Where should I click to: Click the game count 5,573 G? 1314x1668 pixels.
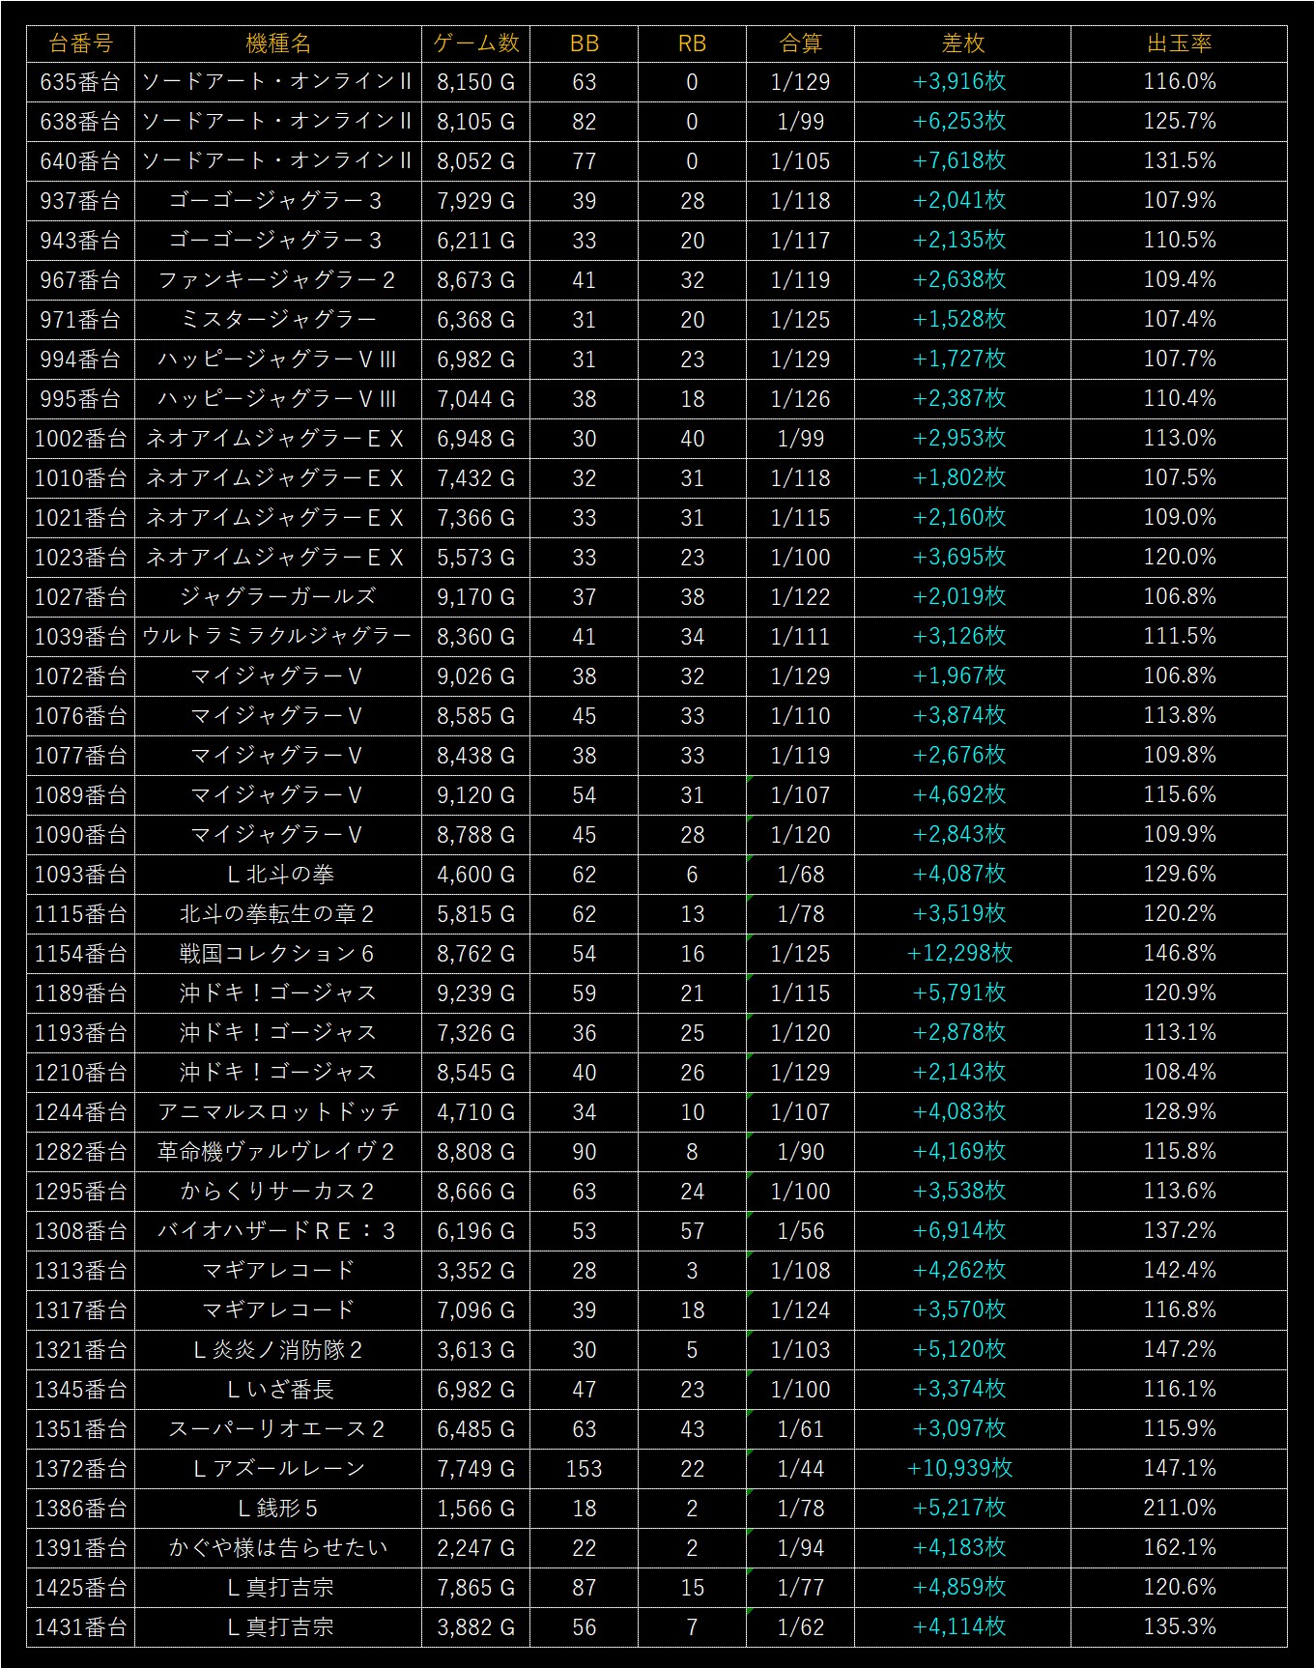tap(475, 558)
